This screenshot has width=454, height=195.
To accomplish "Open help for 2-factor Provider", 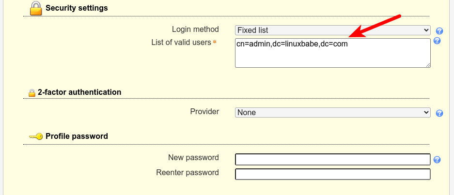I will tap(439, 113).
